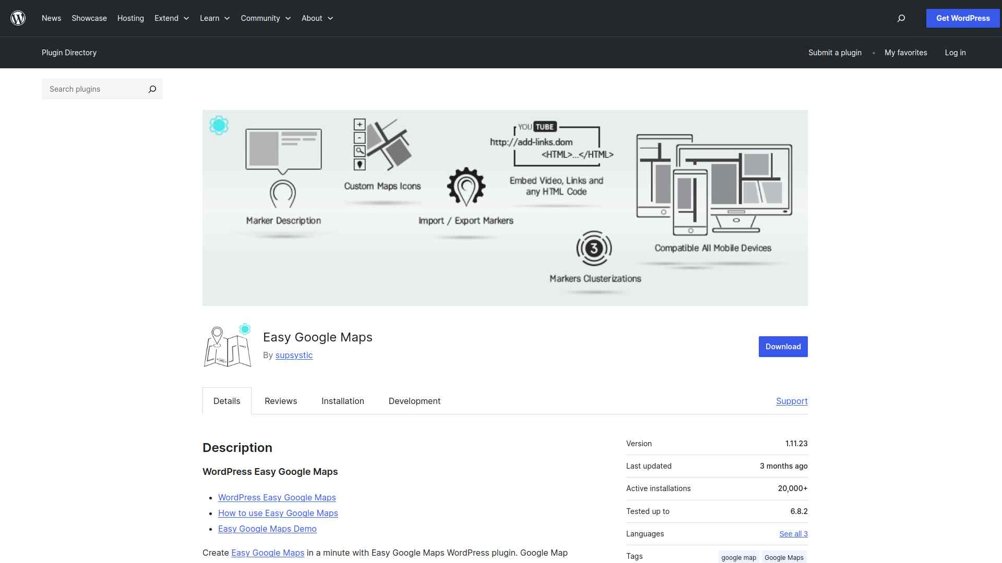Screen dimensions: 1002x563
Task: Click the 3 months ago value
Action: click(783, 466)
